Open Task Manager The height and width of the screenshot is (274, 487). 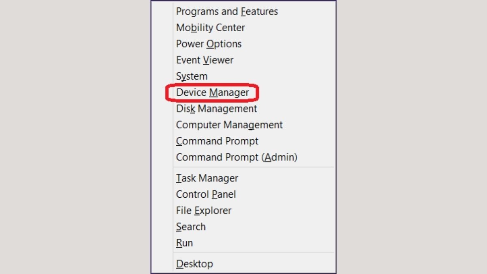point(207,178)
